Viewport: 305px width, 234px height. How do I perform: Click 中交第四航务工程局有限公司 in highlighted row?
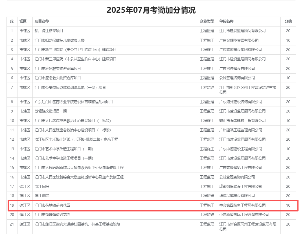click(x=242, y=205)
